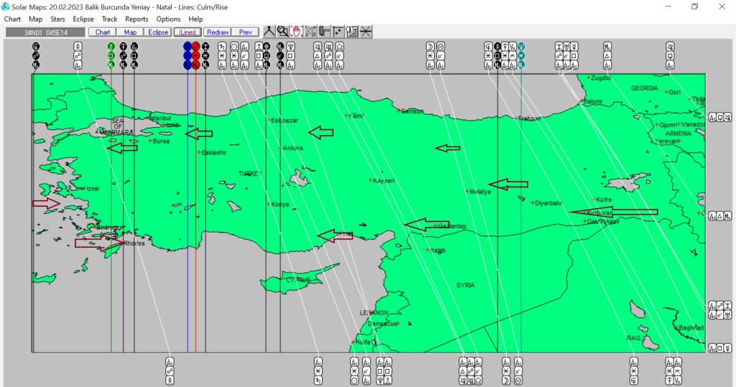This screenshot has height=387, width=736.
Task: Click the Prev button
Action: (245, 32)
